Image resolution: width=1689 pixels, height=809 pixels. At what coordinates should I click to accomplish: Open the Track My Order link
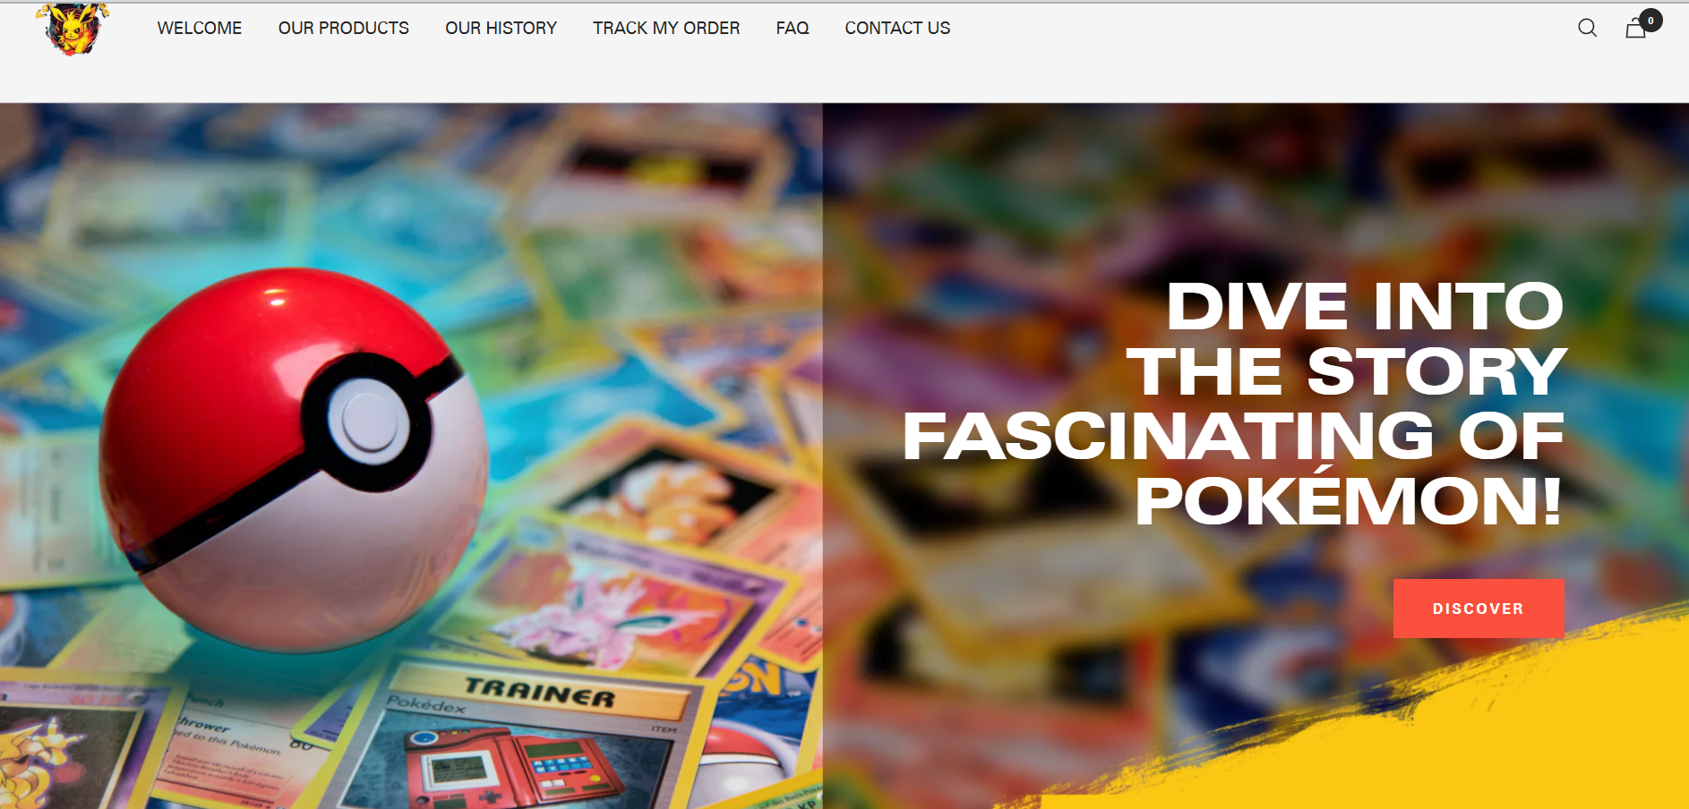point(666,28)
